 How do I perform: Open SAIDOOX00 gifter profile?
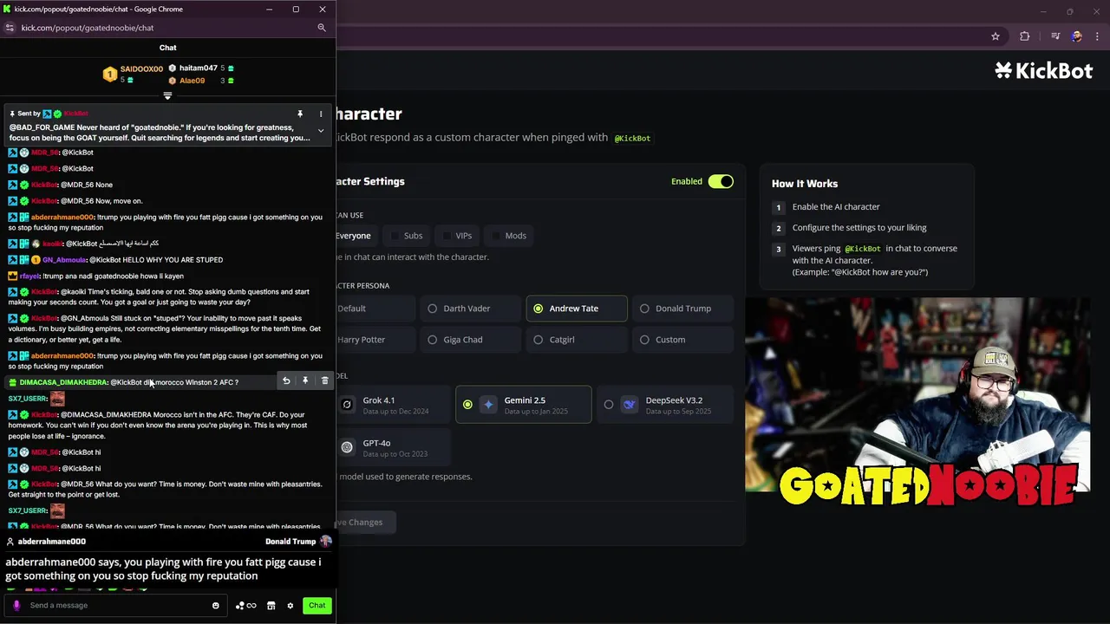(x=141, y=68)
